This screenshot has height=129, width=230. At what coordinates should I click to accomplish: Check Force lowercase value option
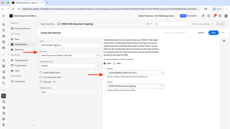(41, 77)
